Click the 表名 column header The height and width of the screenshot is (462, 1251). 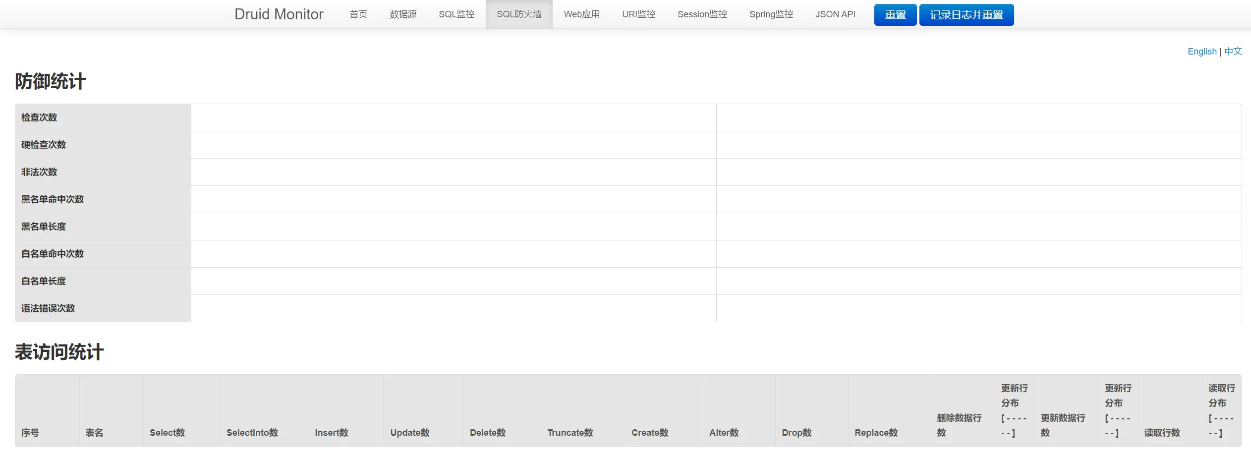click(x=94, y=433)
